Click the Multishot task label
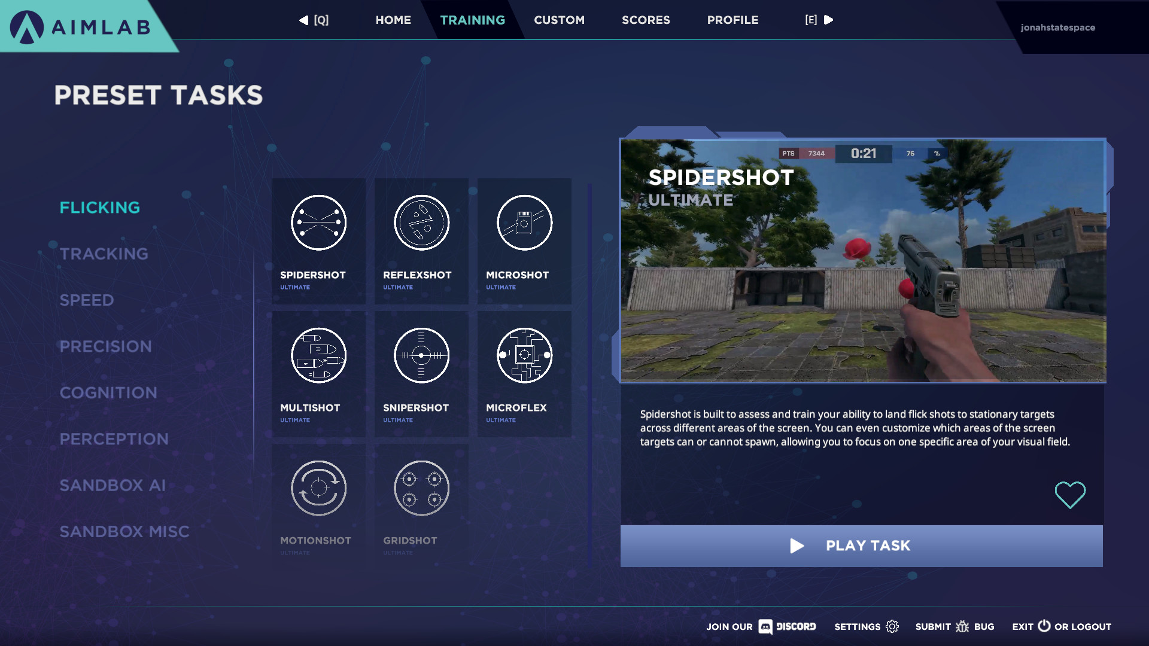This screenshot has width=1149, height=646. click(x=310, y=408)
